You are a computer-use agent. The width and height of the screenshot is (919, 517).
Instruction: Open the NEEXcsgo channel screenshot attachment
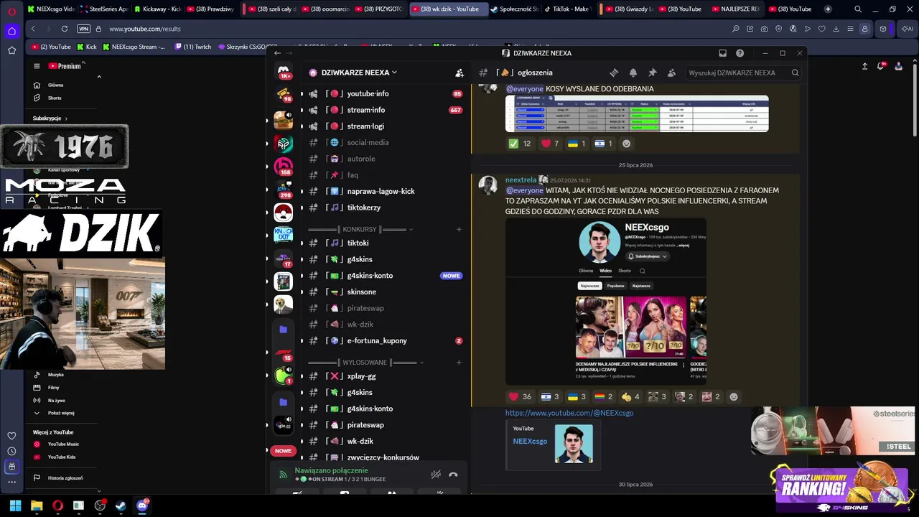pyautogui.click(x=606, y=302)
